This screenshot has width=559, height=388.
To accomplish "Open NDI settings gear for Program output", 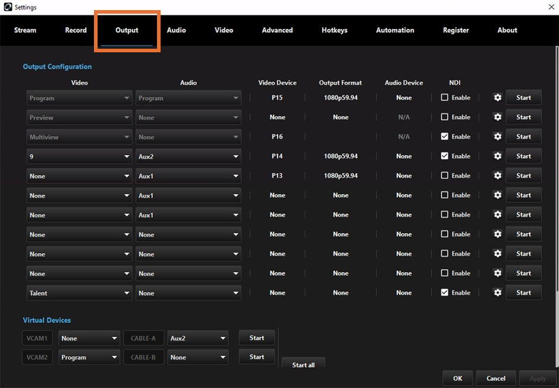I will pyautogui.click(x=497, y=97).
